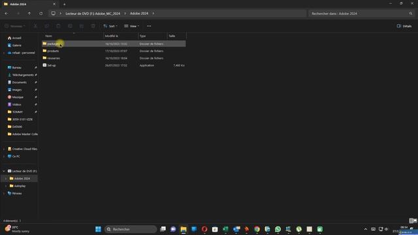Image resolution: width=418 pixels, height=235 pixels.
Task: Expand the Autoplay tree node
Action: tap(6, 186)
